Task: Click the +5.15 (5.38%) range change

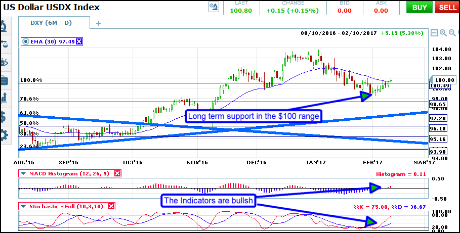Action: coord(402,33)
